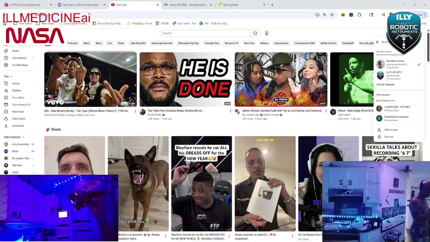Select the Freestyle Rap filter chip
This screenshot has height=242, width=430.
[x=212, y=43]
